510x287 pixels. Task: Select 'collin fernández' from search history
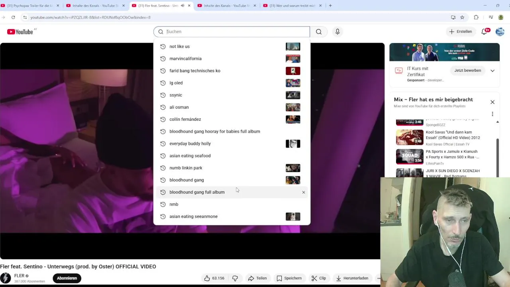(231, 119)
